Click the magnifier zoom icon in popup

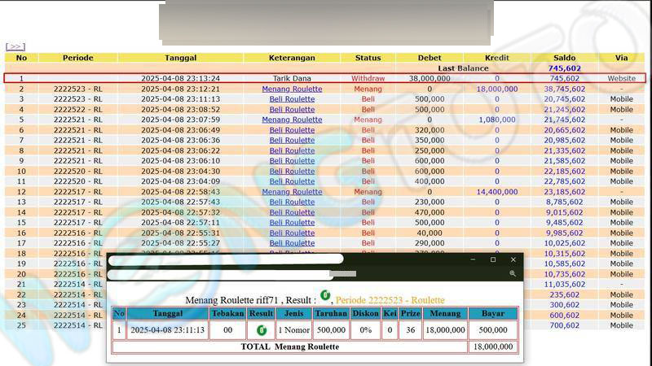click(513, 274)
